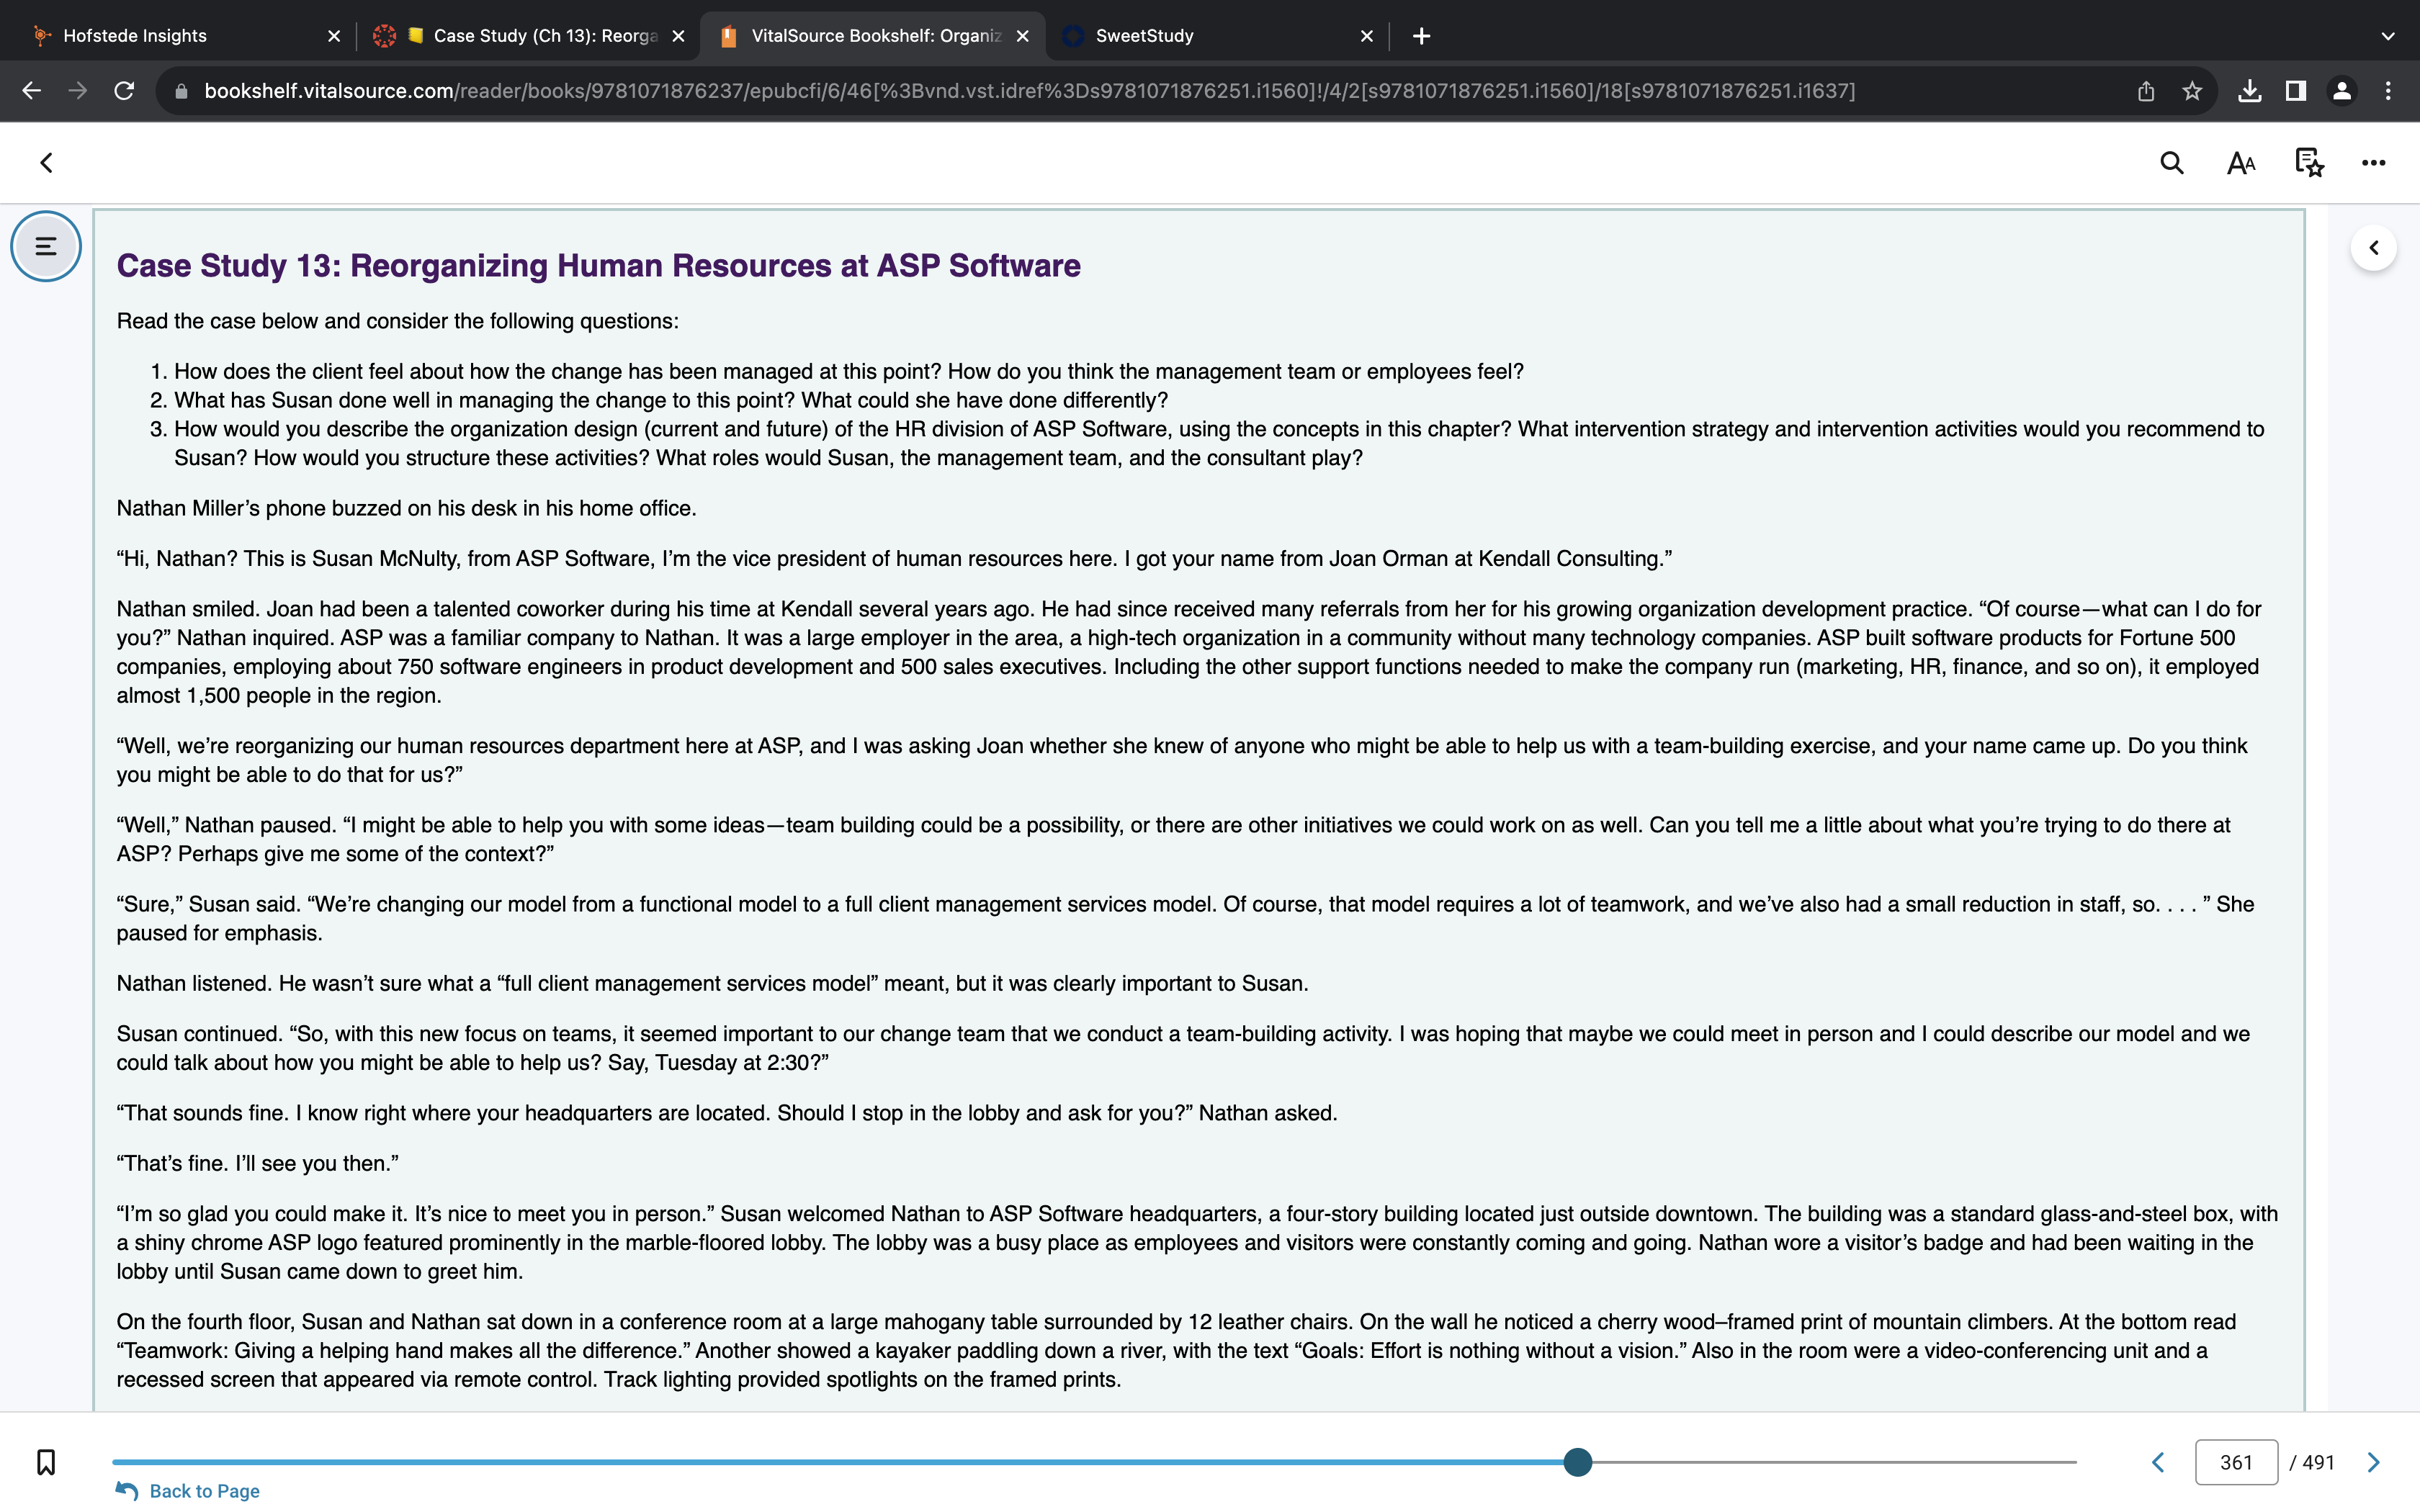Click the browser forward button
The image size is (2420, 1512).
77,91
